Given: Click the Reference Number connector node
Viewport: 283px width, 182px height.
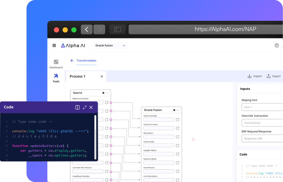Looking at the screenshot, I should click(x=111, y=103).
